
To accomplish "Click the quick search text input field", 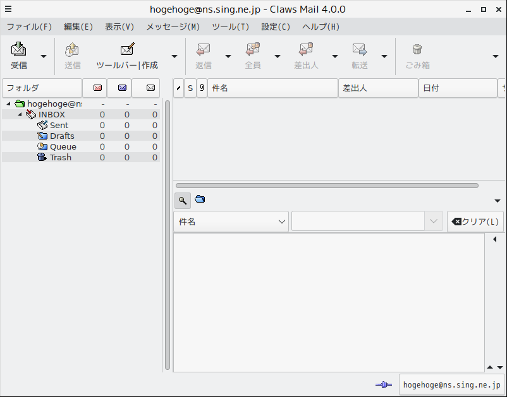I will (358, 222).
